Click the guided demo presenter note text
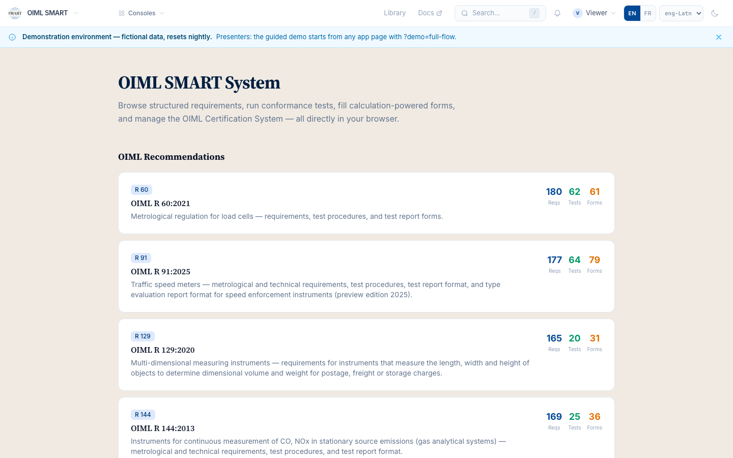Image resolution: width=733 pixels, height=458 pixels. pos(336,37)
